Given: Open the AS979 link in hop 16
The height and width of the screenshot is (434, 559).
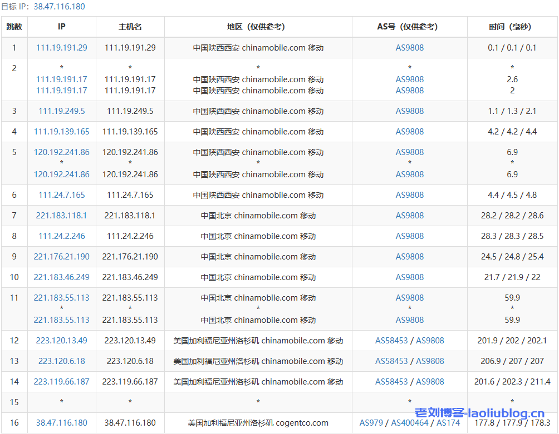Looking at the screenshot, I should 371,423.
